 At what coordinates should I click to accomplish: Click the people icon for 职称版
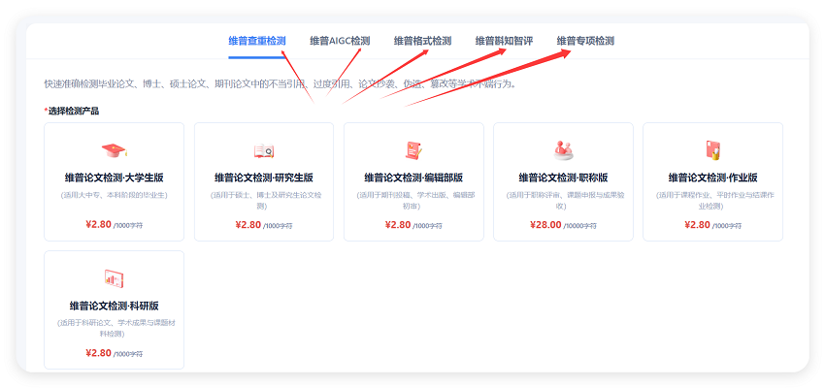pos(564,150)
